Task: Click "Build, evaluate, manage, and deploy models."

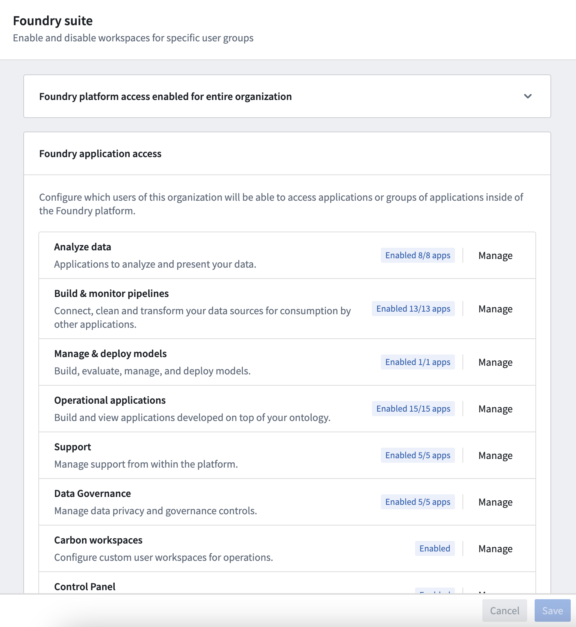Action: click(x=152, y=371)
